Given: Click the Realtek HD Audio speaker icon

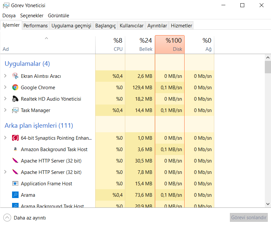Looking at the screenshot, I should click(x=15, y=99).
